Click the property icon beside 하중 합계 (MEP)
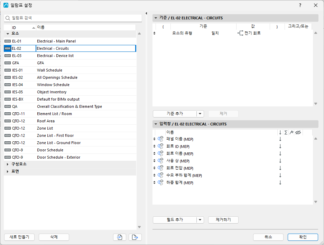324x245 pixels. [160, 182]
